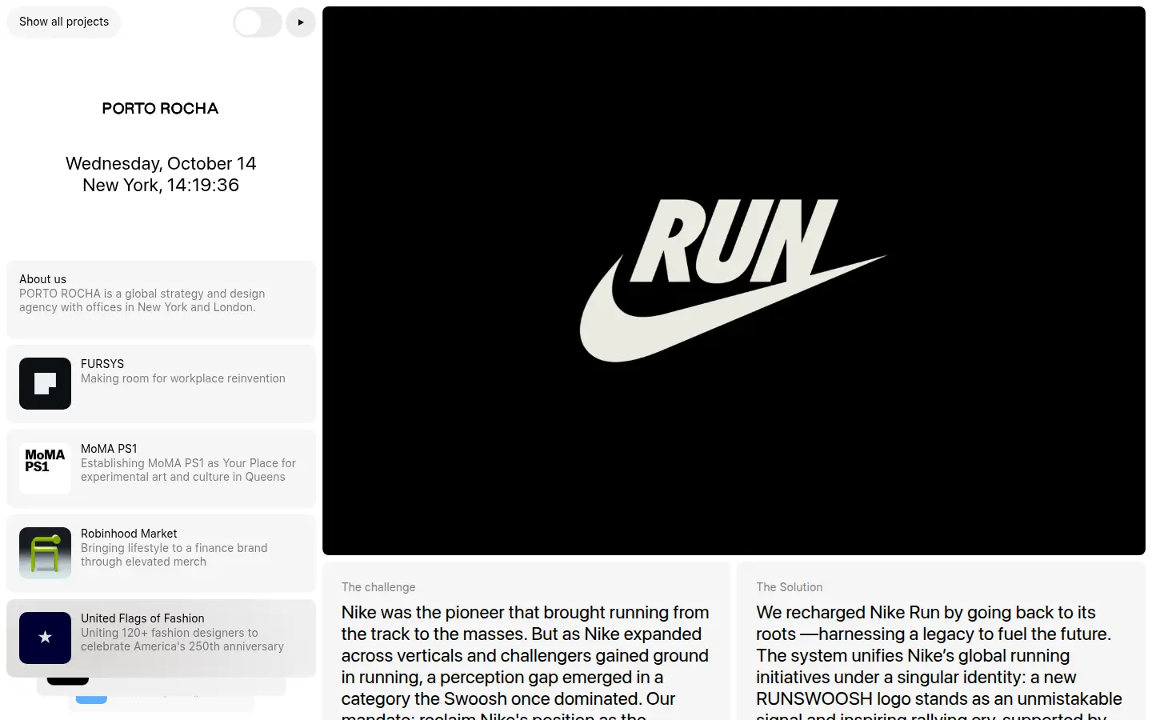Click the 'PORTO ROCHA is a global strategy' description
Viewport: 1152px width, 720px height.
(x=142, y=301)
